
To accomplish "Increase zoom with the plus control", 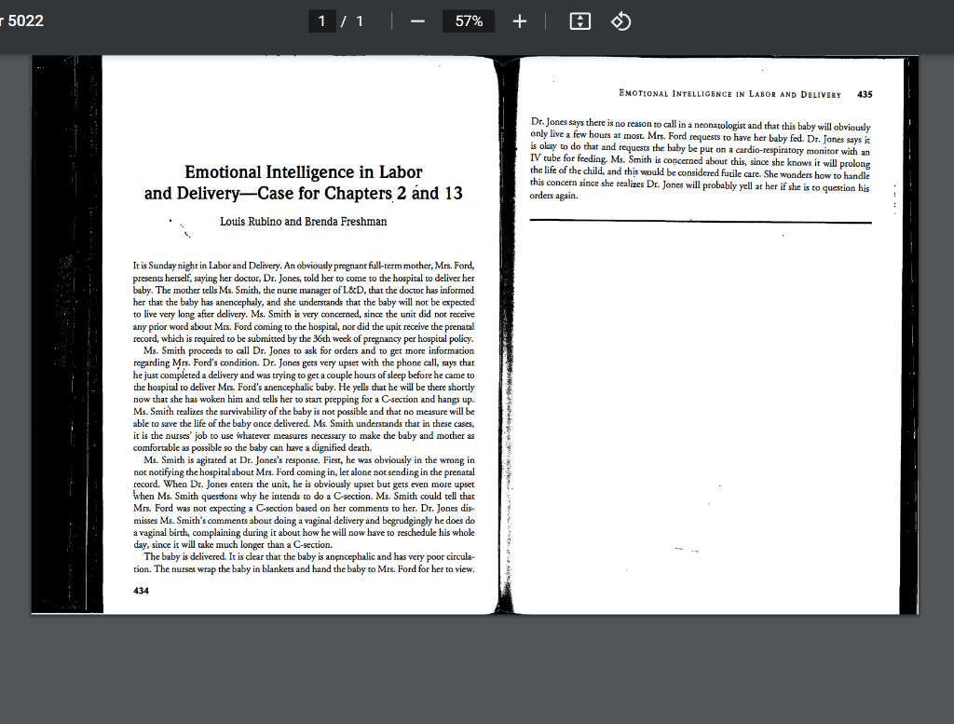I will pyautogui.click(x=519, y=20).
